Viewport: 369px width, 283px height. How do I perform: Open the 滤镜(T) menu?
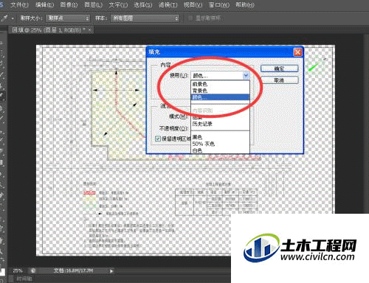tap(168, 4)
